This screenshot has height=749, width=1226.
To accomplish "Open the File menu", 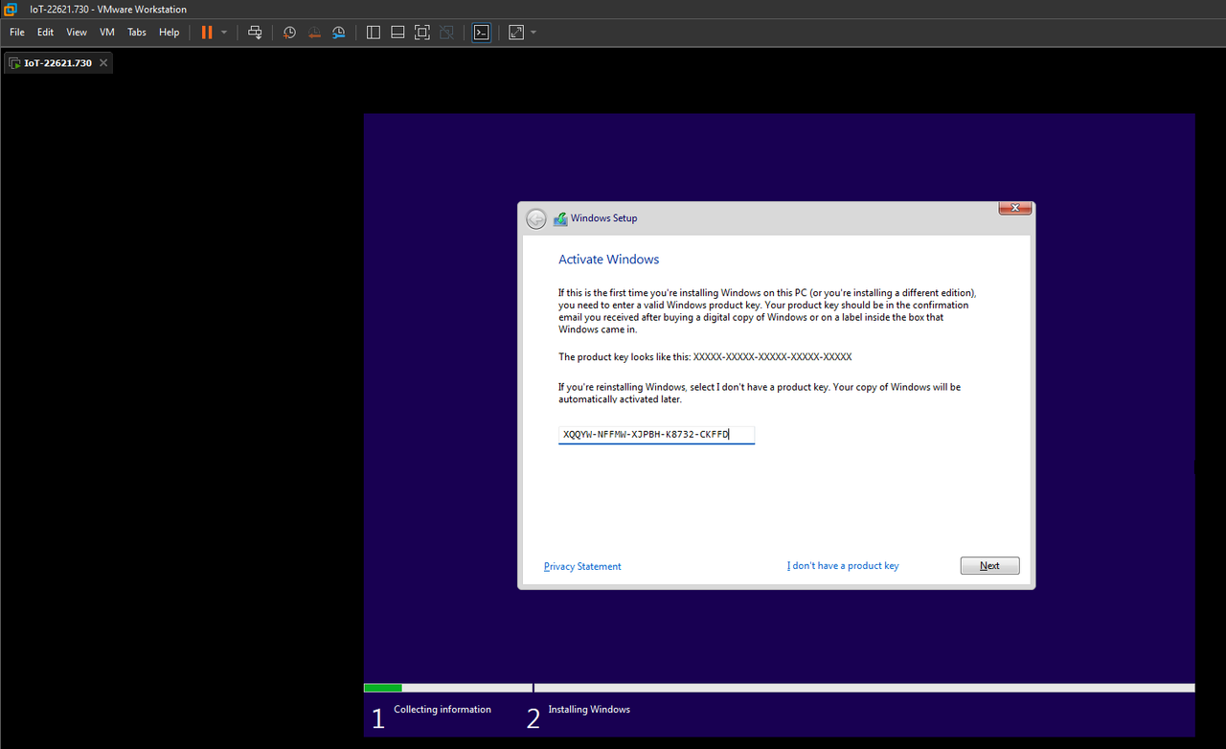I will [x=17, y=33].
